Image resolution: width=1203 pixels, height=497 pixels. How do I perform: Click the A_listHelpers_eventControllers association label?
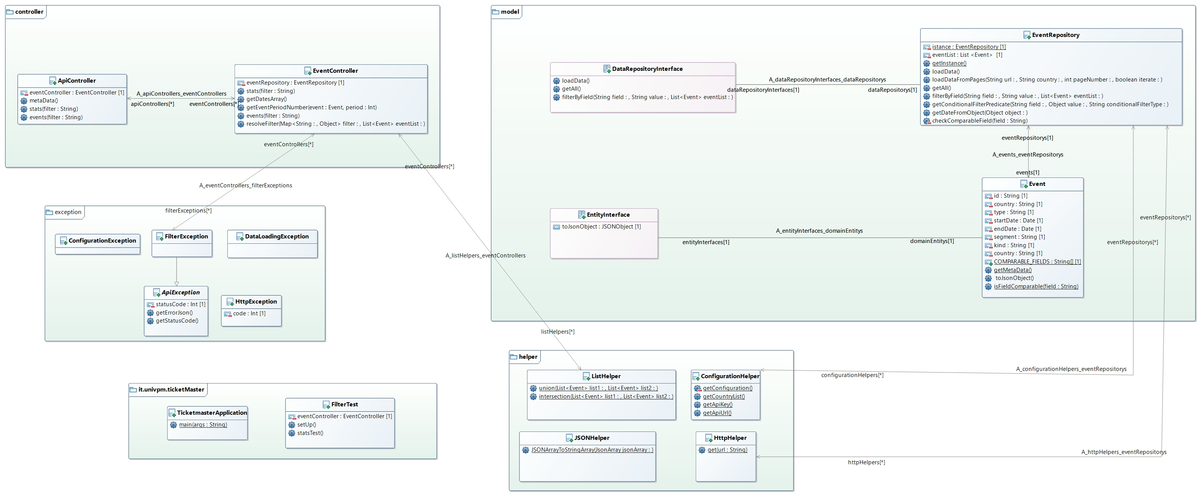coord(485,256)
